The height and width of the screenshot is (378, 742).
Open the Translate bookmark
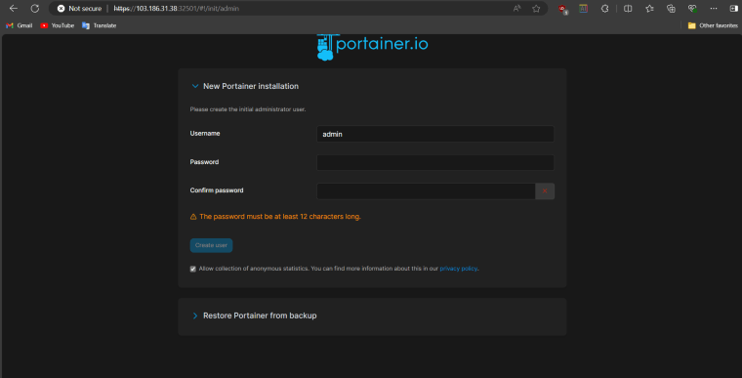click(99, 25)
